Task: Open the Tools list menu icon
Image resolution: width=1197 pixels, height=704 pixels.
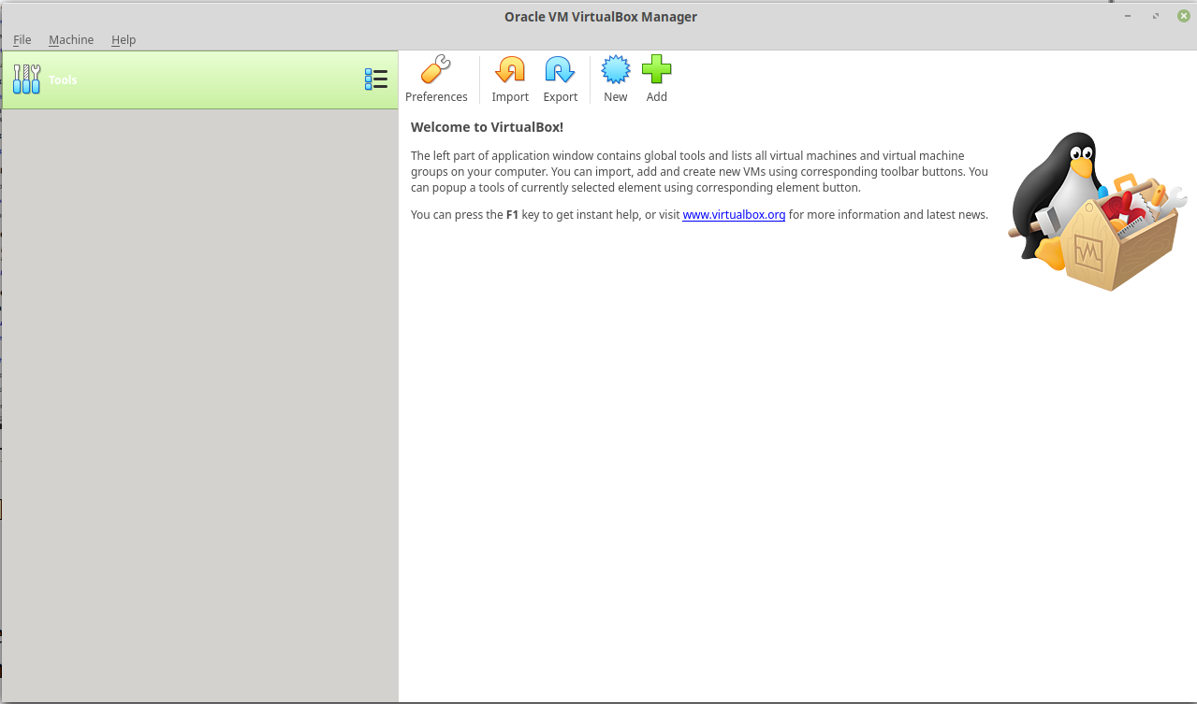Action: [376, 79]
